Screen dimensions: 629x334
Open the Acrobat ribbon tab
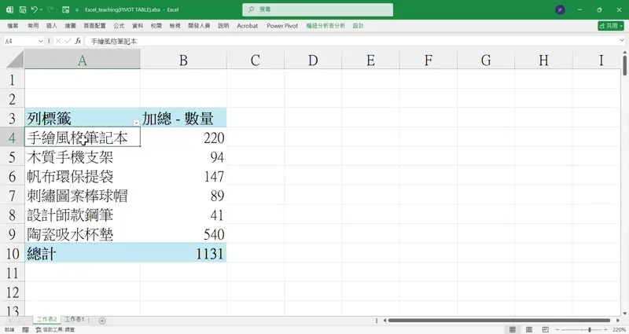pyautogui.click(x=247, y=26)
